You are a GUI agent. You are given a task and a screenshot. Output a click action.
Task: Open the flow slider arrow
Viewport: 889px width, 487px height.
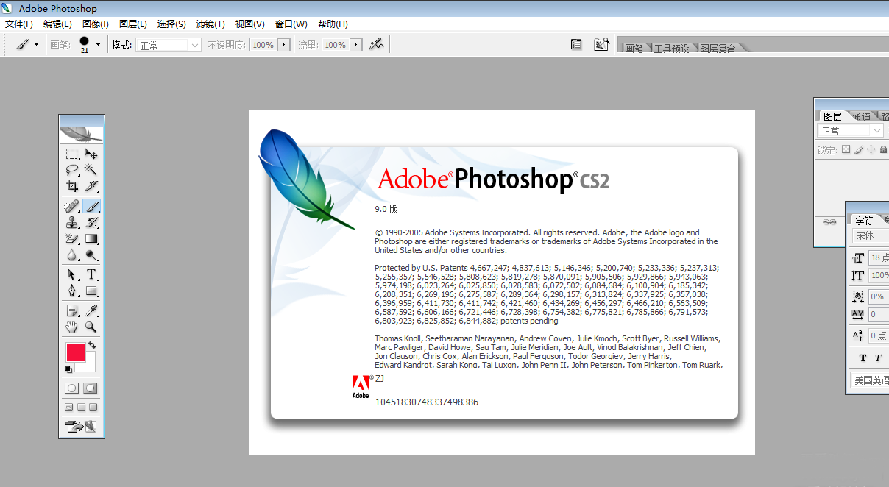(x=356, y=45)
